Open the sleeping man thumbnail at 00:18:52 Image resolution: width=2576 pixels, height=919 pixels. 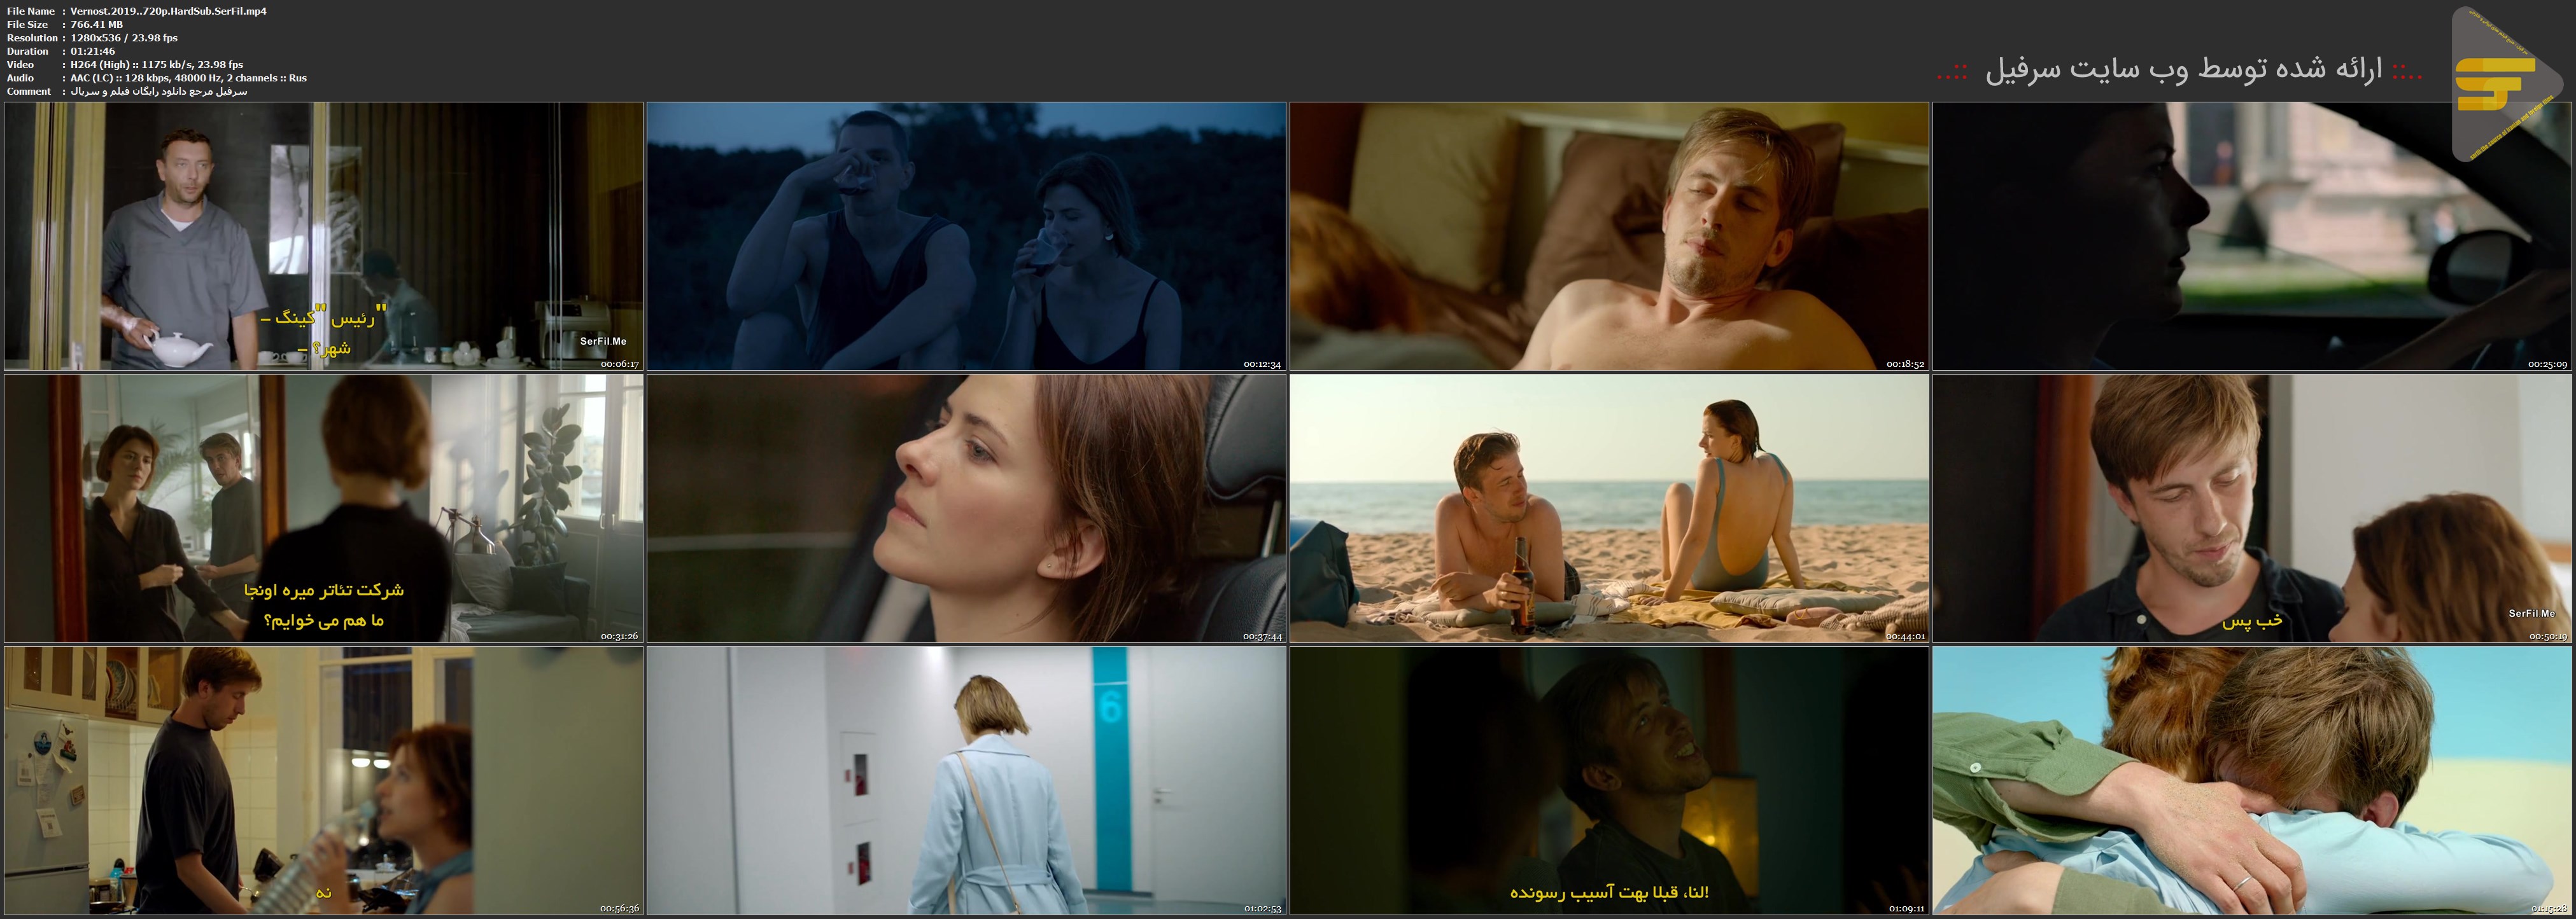pos(1608,236)
